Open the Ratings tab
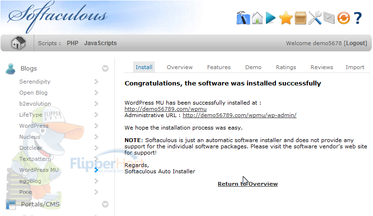The height and width of the screenshot is (216, 373). (286, 67)
